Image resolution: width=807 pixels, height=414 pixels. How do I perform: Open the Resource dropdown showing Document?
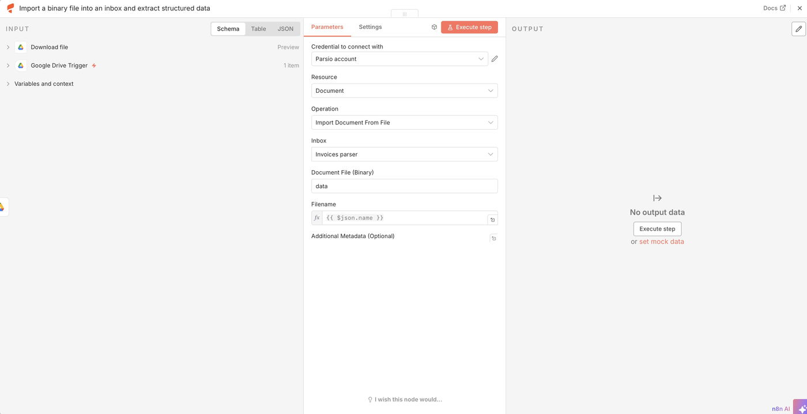[404, 91]
